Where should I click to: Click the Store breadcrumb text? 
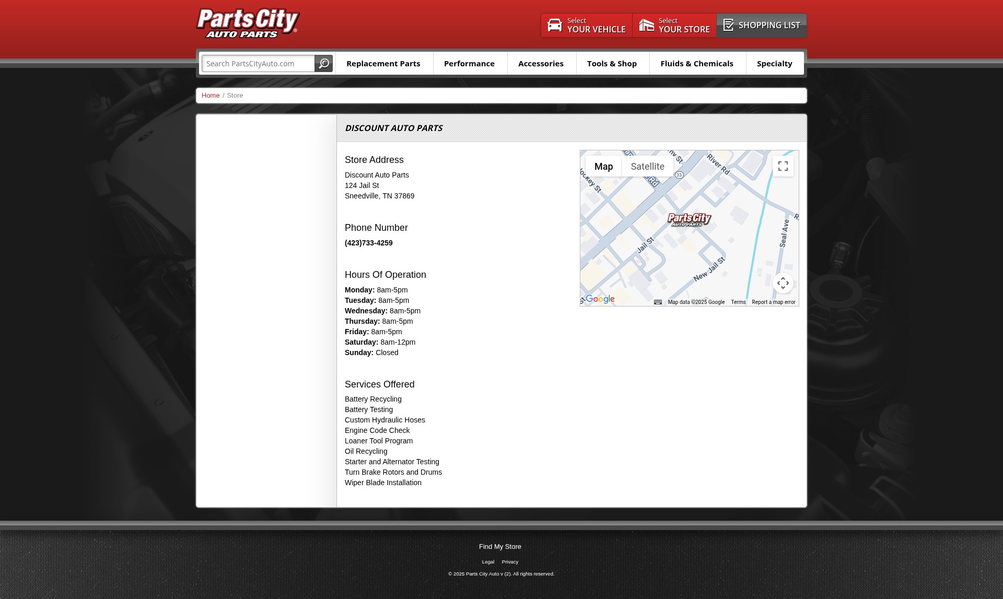pos(235,96)
